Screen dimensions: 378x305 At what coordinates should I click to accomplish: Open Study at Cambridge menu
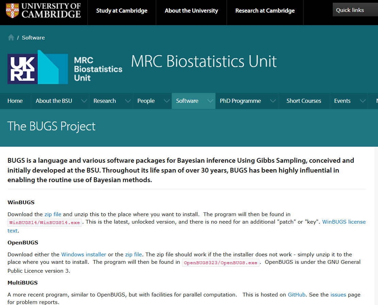[122, 11]
